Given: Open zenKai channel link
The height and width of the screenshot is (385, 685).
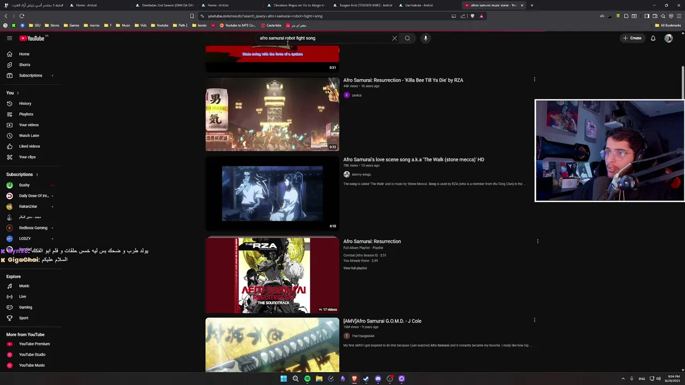Looking at the screenshot, I should (x=356, y=95).
